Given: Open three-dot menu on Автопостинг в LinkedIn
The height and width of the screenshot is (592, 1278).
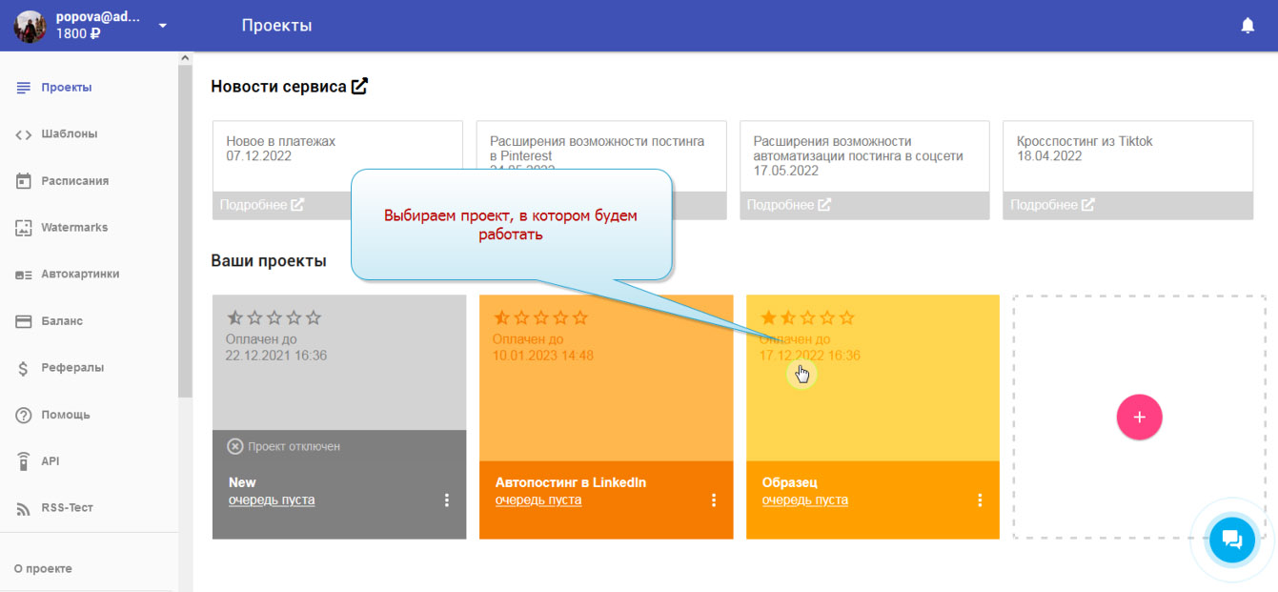Looking at the screenshot, I should [713, 500].
